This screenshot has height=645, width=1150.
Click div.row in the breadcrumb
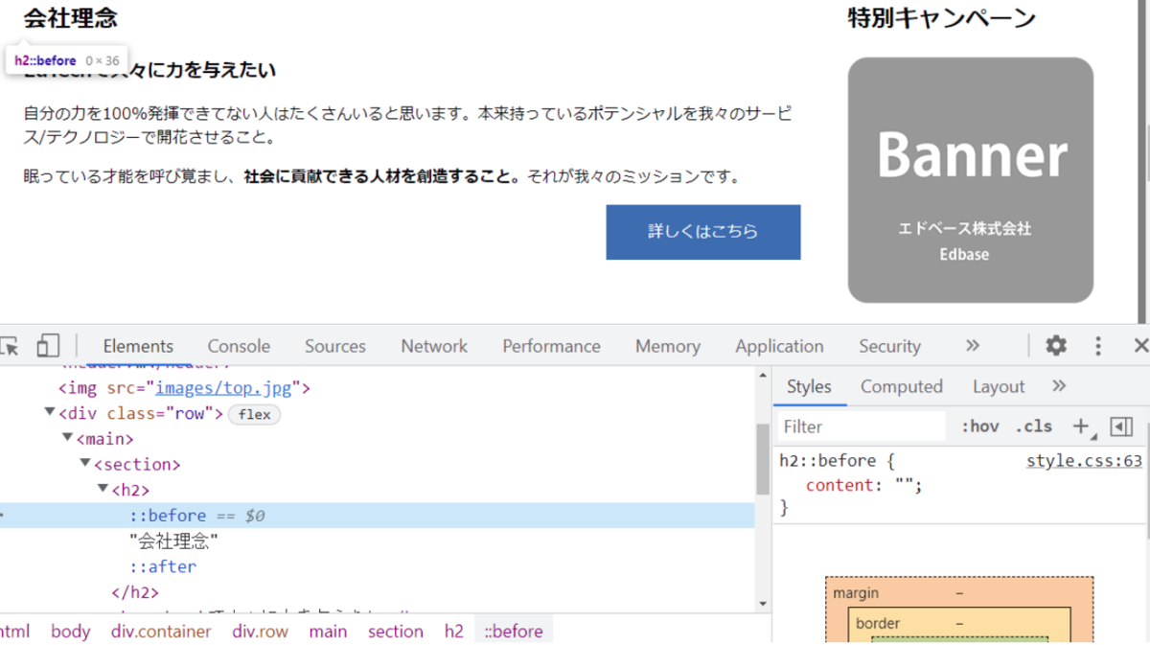pyautogui.click(x=260, y=631)
